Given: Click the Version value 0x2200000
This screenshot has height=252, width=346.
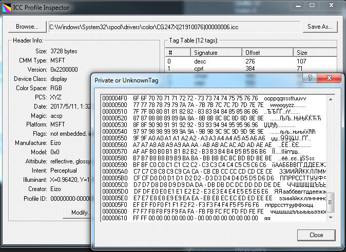Looking at the screenshot, I should pos(64,70).
